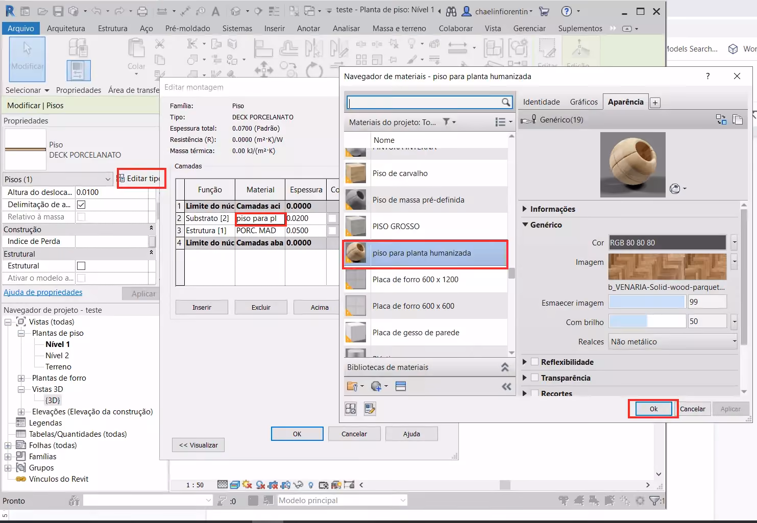Open the material filter funnel
The image size is (757, 523).
(447, 122)
